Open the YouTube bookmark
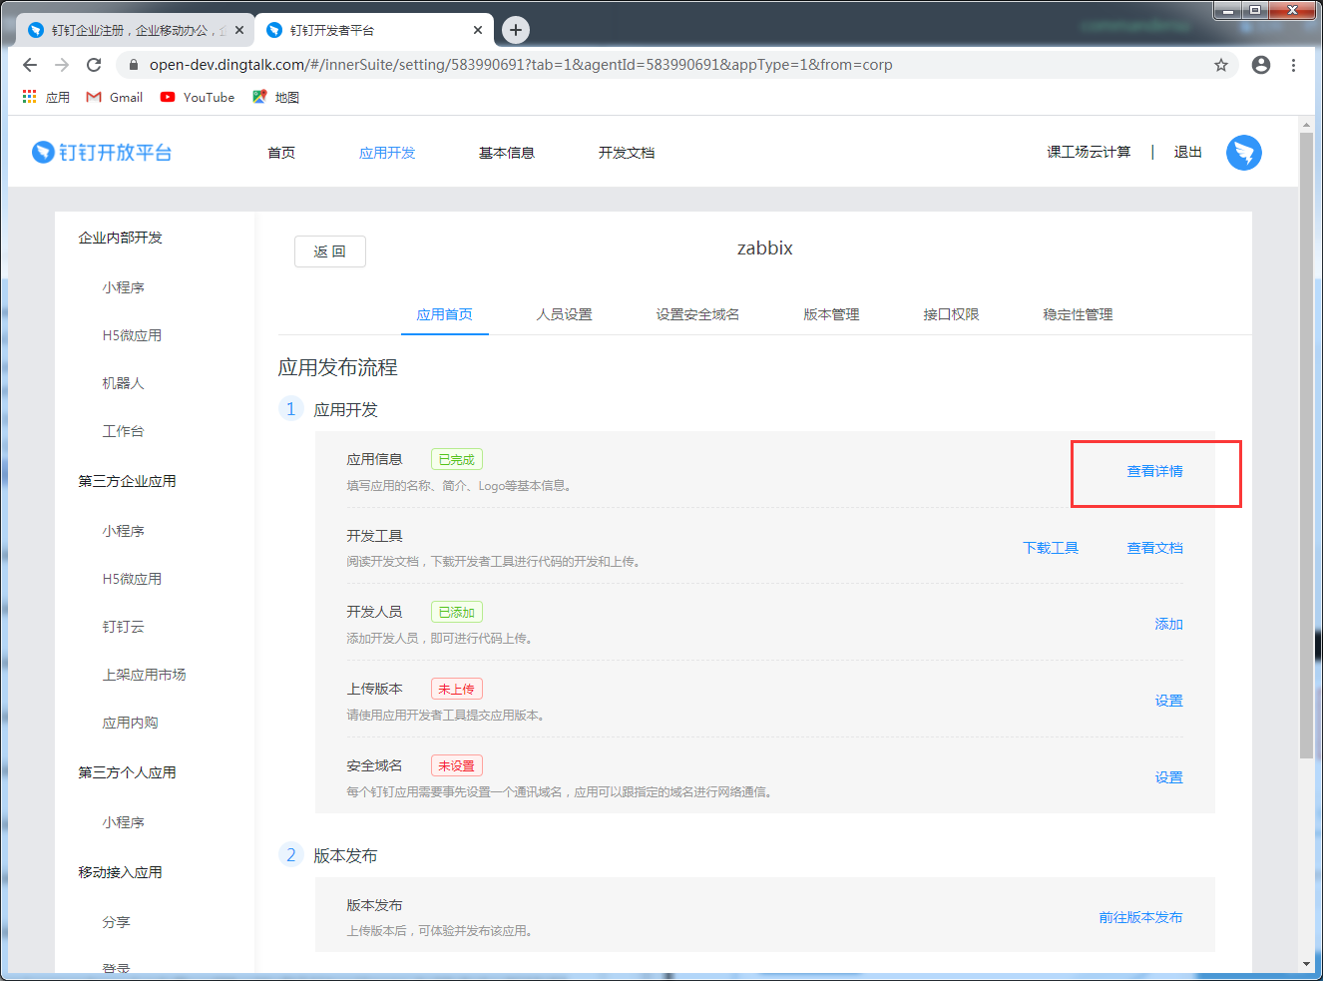This screenshot has height=981, width=1323. [x=198, y=97]
